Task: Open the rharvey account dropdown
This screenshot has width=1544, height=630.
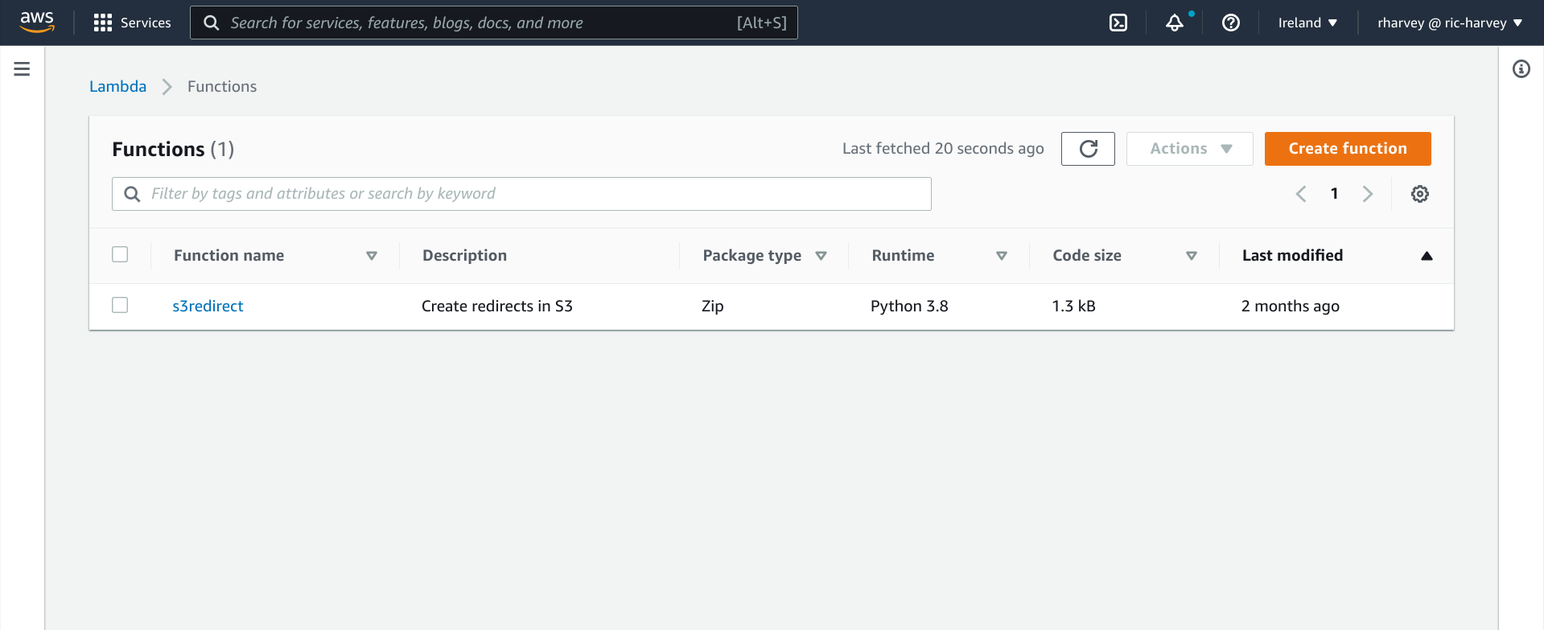Action: click(x=1450, y=23)
